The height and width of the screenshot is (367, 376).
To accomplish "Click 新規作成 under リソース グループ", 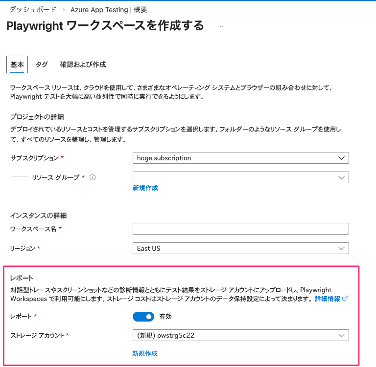I will (145, 188).
